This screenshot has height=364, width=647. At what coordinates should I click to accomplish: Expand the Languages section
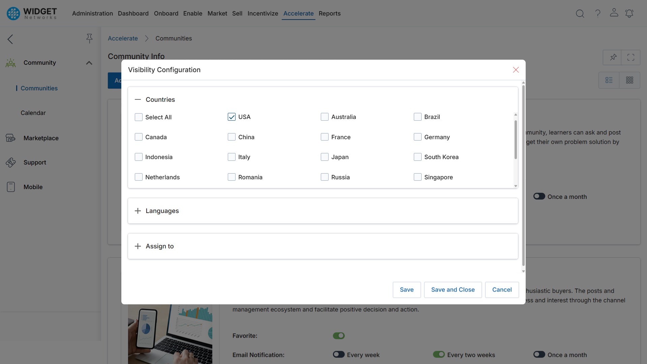[x=137, y=211]
